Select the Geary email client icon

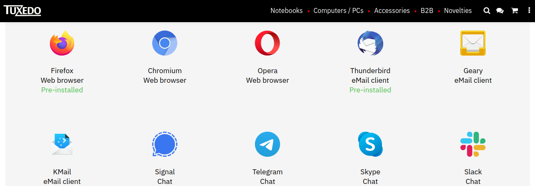point(473,43)
